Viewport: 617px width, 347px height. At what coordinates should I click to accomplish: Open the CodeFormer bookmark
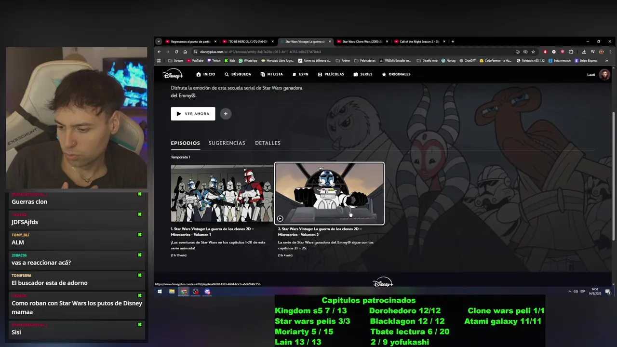(496, 61)
